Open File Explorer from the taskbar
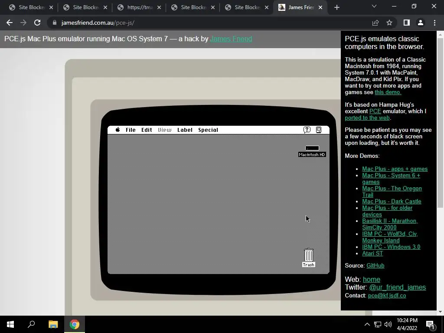The width and height of the screenshot is (444, 333). pos(53,324)
